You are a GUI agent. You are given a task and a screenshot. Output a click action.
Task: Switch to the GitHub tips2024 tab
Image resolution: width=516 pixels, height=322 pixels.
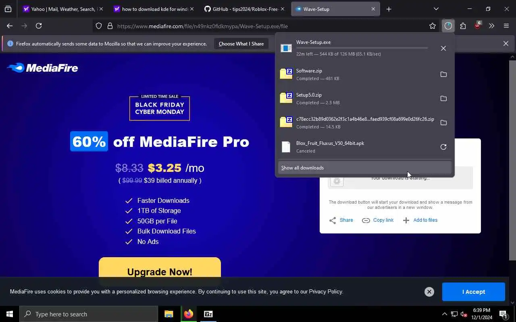coord(244,9)
